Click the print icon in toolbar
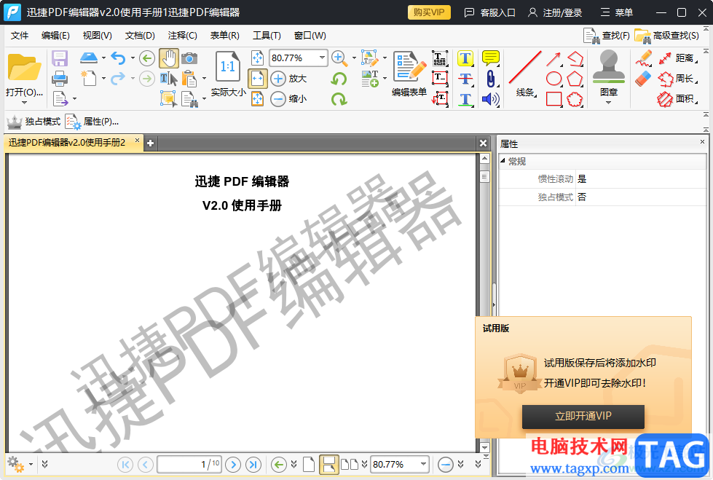Image resolution: width=713 pixels, height=480 pixels. pos(60,79)
